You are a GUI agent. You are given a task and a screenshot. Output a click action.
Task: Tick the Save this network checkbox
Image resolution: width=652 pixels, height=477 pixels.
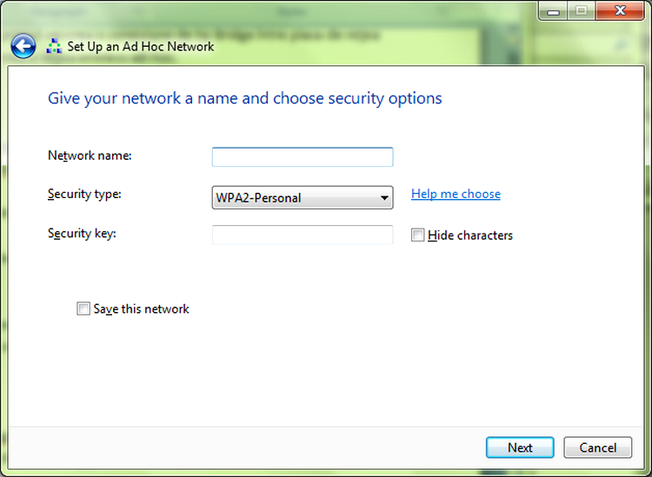coord(83,308)
